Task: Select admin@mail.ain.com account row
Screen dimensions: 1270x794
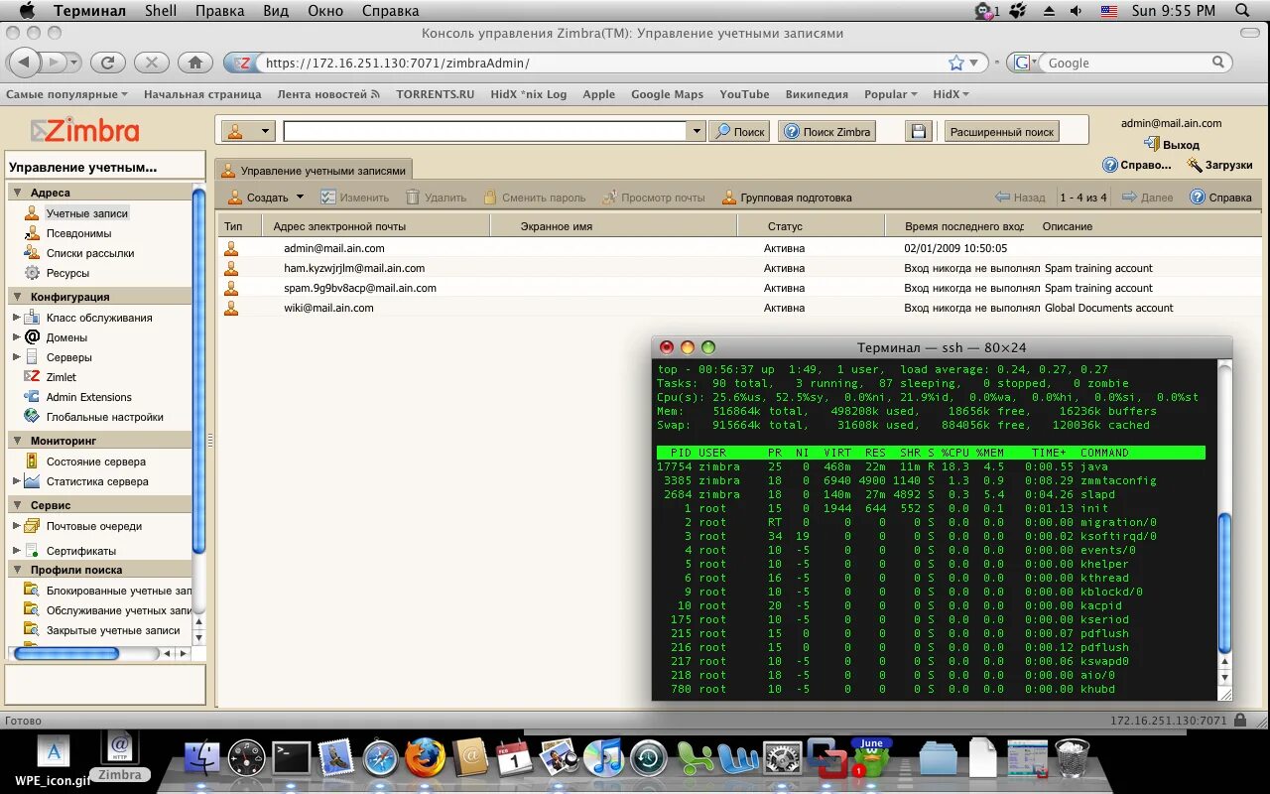Action: pyautogui.click(x=740, y=248)
